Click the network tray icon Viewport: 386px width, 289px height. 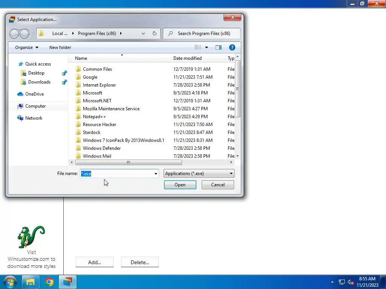(x=342, y=282)
